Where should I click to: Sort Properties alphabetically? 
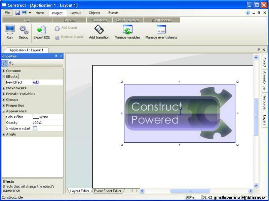11,63
